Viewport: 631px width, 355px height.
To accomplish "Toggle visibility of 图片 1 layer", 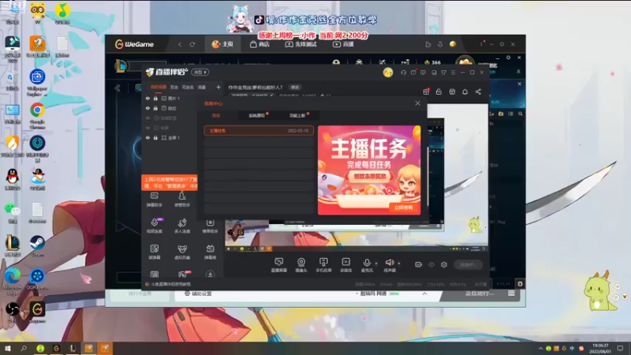I will point(147,98).
